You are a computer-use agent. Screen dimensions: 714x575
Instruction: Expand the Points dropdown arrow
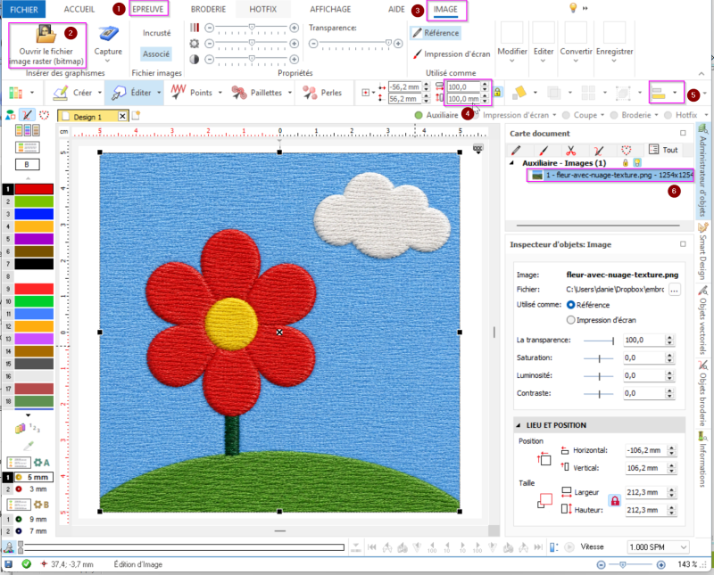point(220,93)
